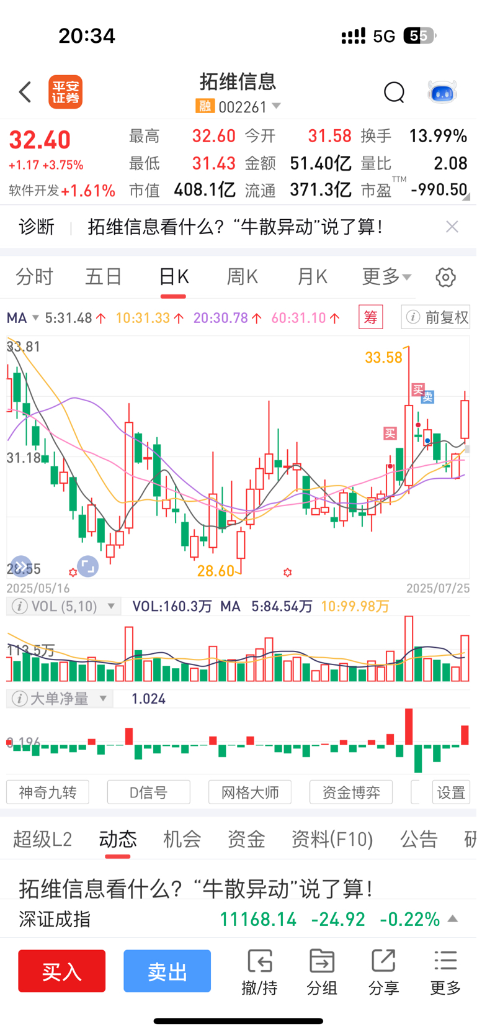Toggle the 筹 chip distribution button

coord(371,317)
